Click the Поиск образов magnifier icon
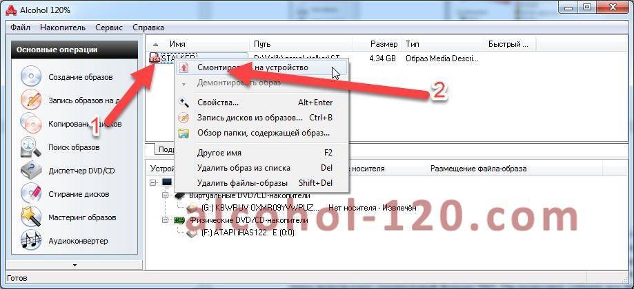Screen dimensions: 634x289 pyautogui.click(x=31, y=147)
